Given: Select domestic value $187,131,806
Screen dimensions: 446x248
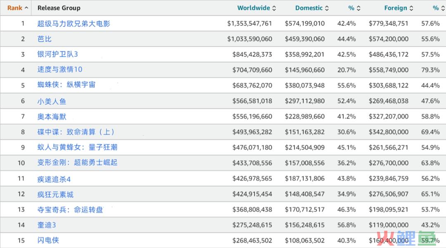Looking at the screenshot, I should (305, 178).
